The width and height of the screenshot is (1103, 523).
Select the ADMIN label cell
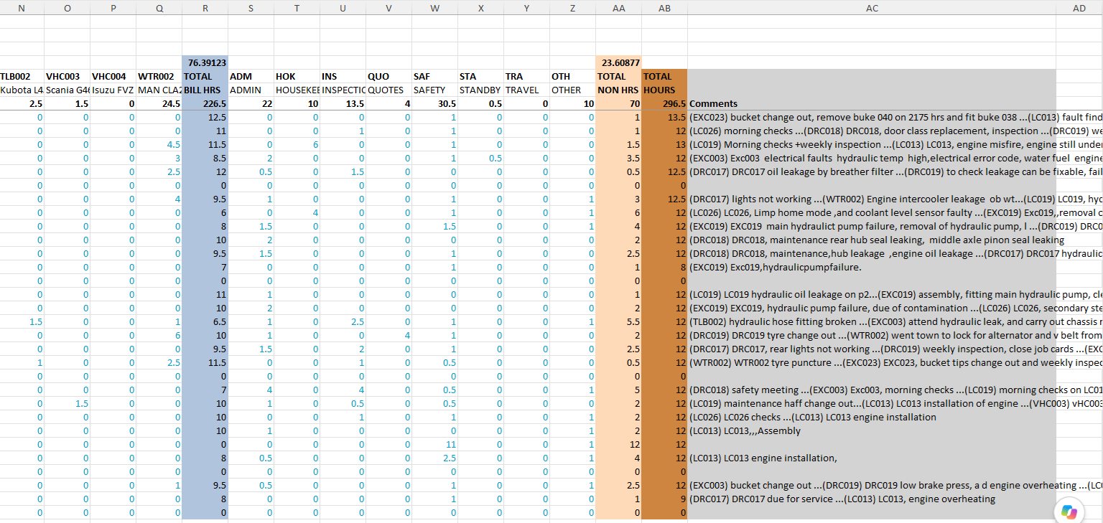[251, 90]
